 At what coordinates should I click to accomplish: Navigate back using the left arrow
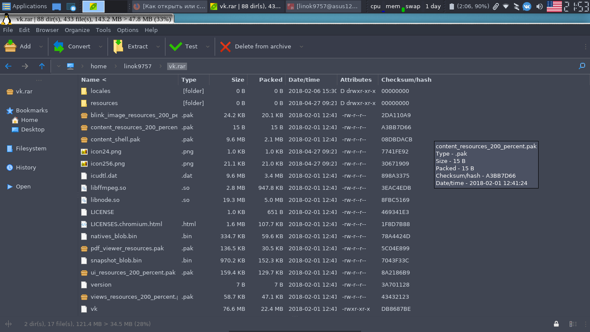click(8, 66)
